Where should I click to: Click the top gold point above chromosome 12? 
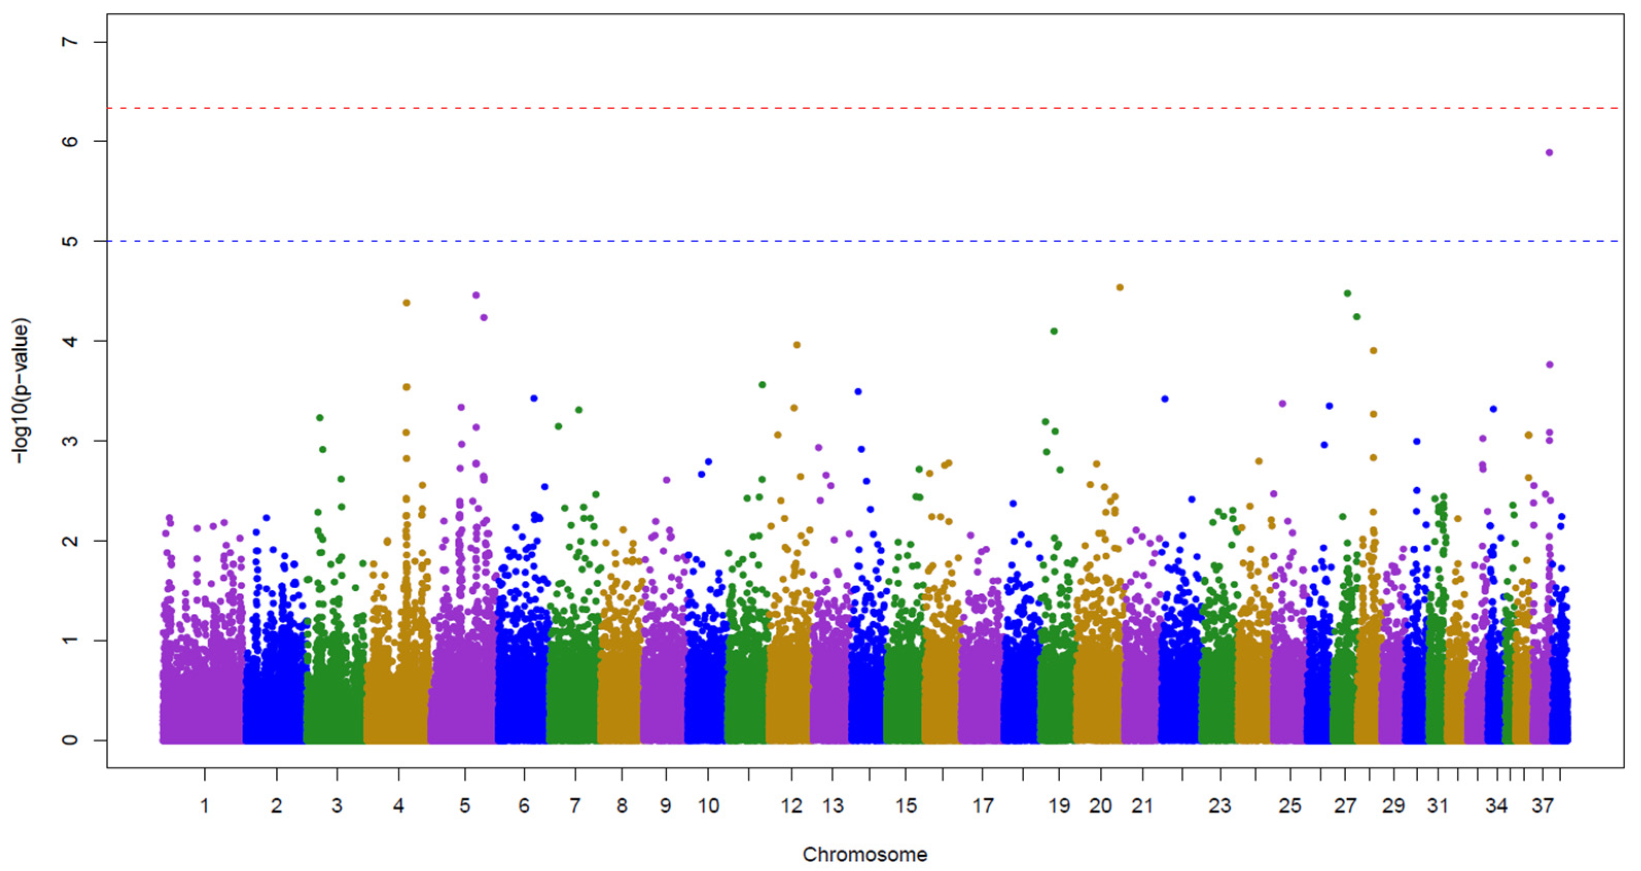(x=796, y=345)
